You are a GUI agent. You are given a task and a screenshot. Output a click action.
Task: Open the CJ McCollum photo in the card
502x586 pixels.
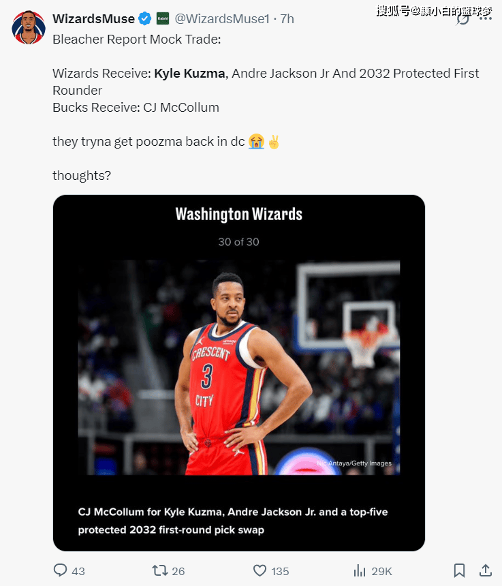[x=239, y=368]
